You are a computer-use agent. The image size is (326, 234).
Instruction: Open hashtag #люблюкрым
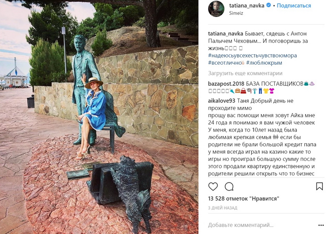pos(264,63)
